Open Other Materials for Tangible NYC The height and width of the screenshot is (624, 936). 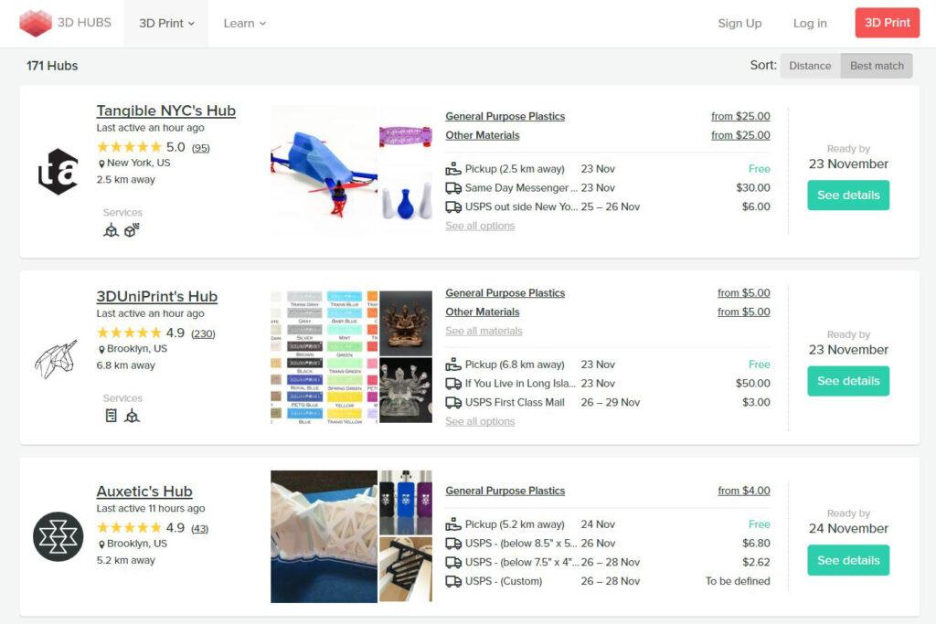coord(483,135)
